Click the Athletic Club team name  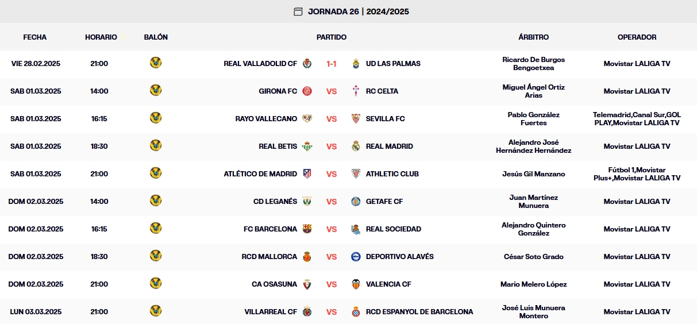point(392,174)
